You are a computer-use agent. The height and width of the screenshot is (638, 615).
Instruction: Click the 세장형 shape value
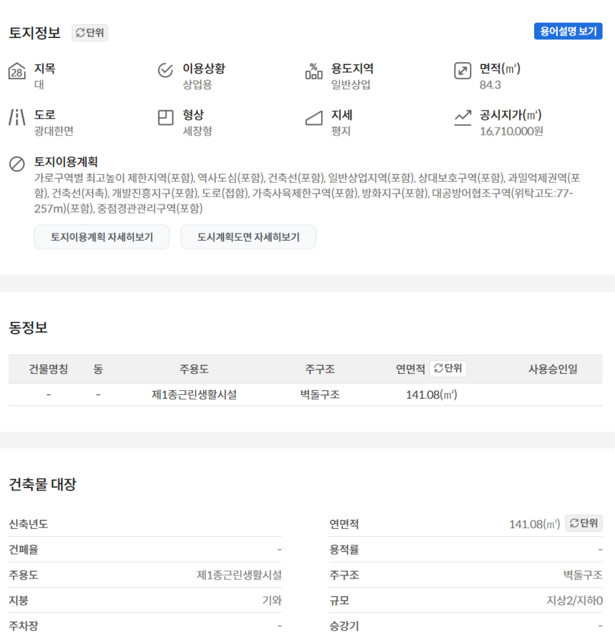[x=197, y=131]
